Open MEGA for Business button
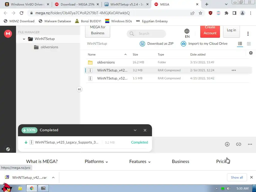Image resolution: width=256 pixels, height=192 pixels. [98, 31]
